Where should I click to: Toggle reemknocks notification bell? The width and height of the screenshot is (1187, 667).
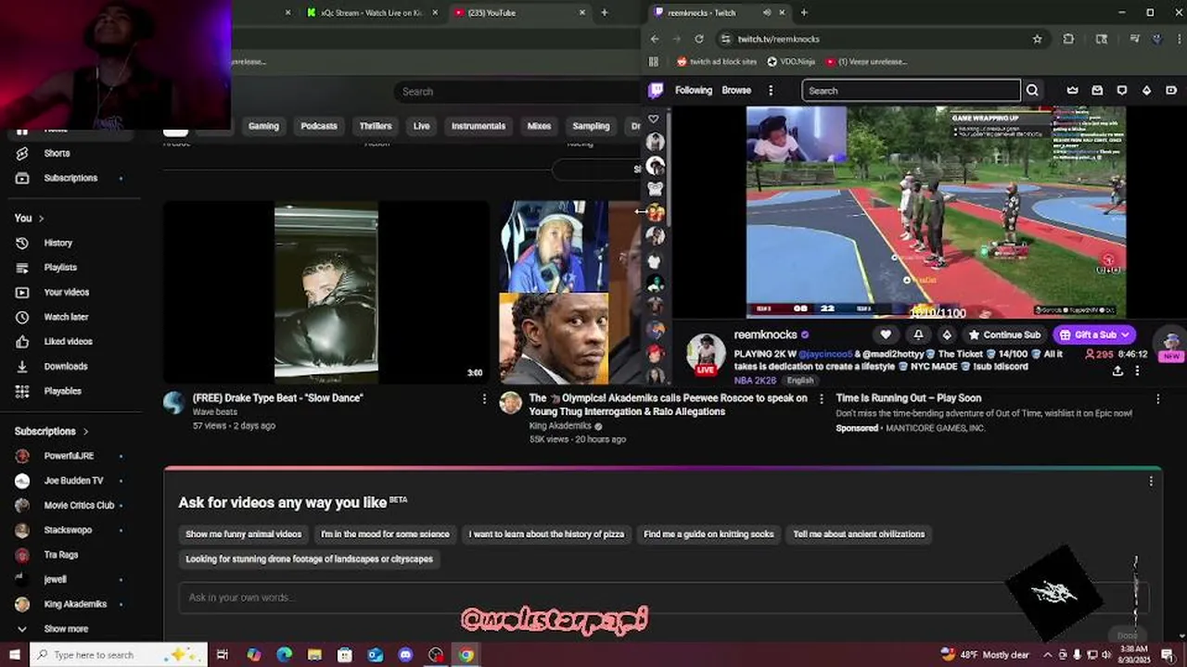pos(918,334)
